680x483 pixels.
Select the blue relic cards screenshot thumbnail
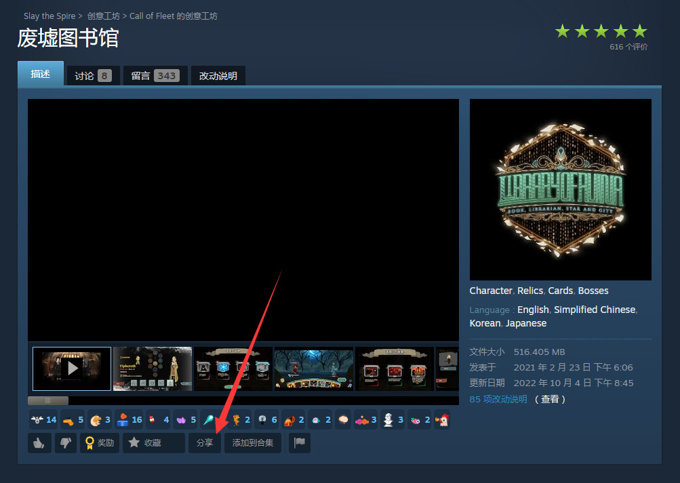233,369
